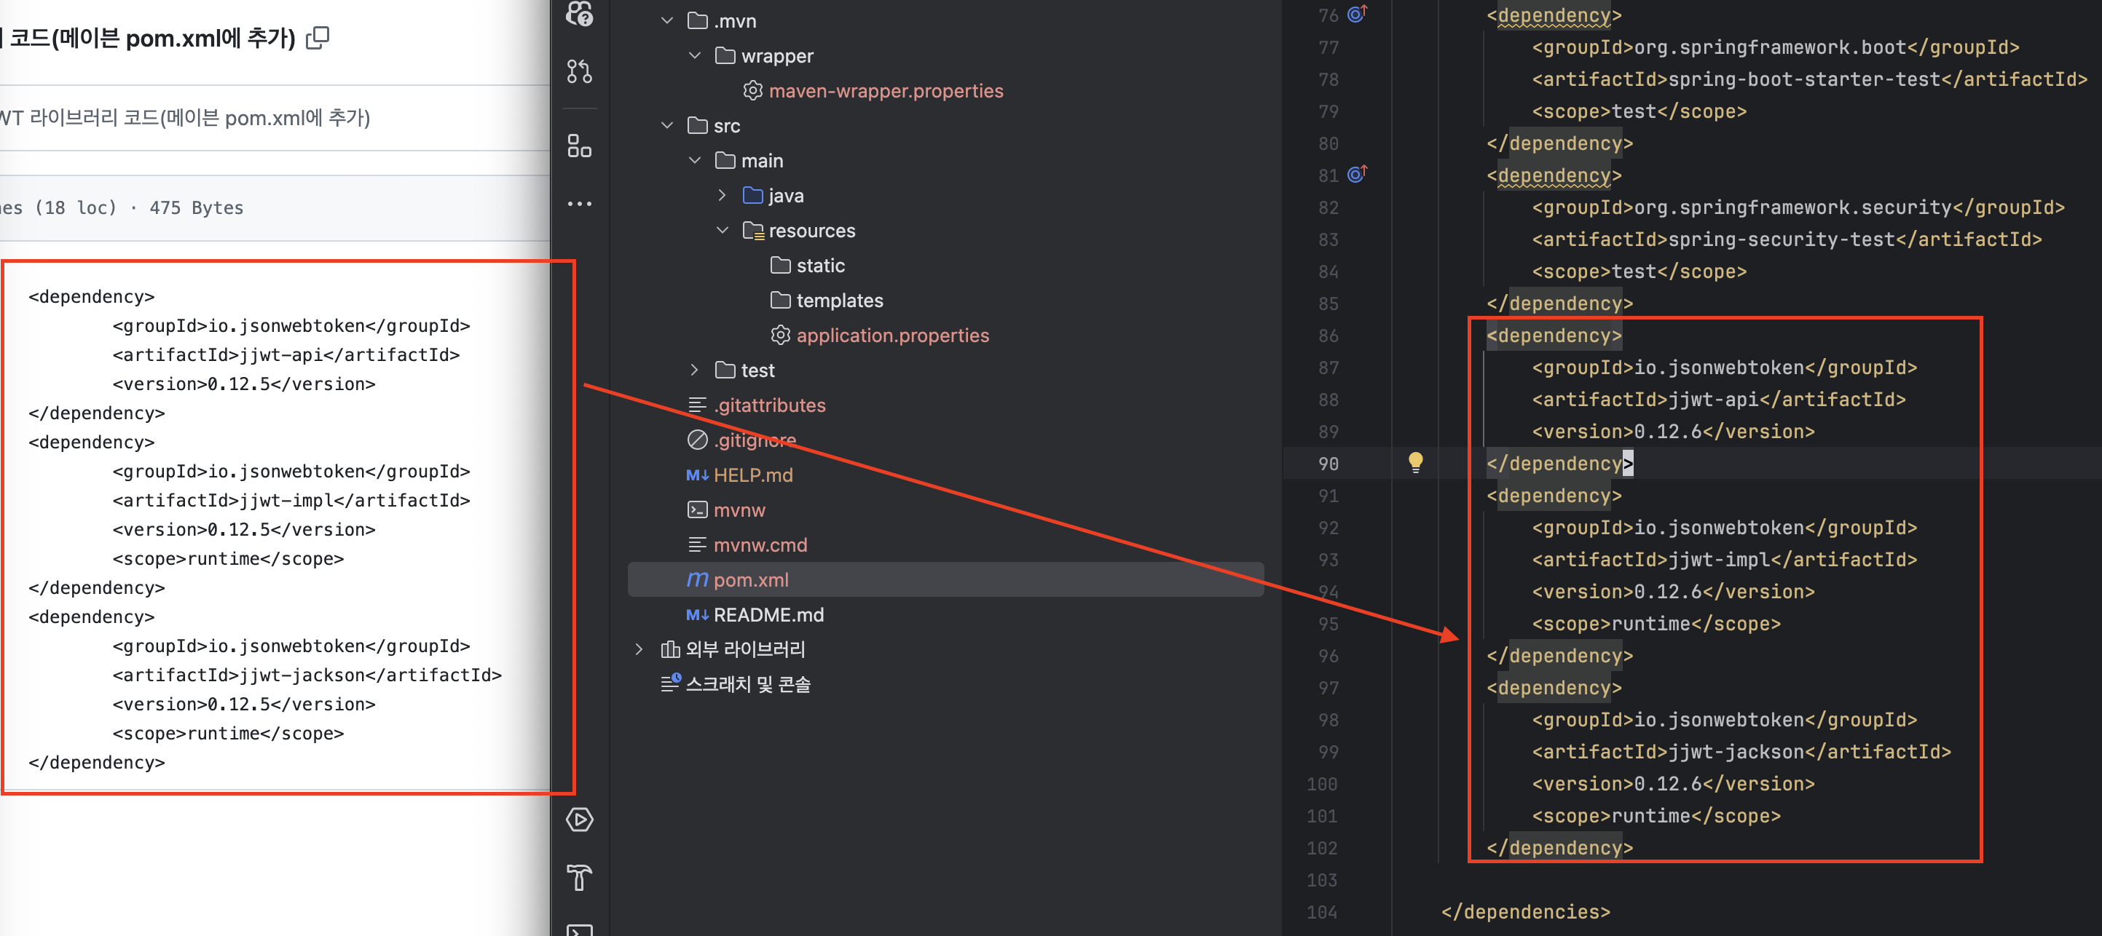The width and height of the screenshot is (2102, 936).
Task: Open more tool windows ellipsis
Action: pyautogui.click(x=579, y=204)
